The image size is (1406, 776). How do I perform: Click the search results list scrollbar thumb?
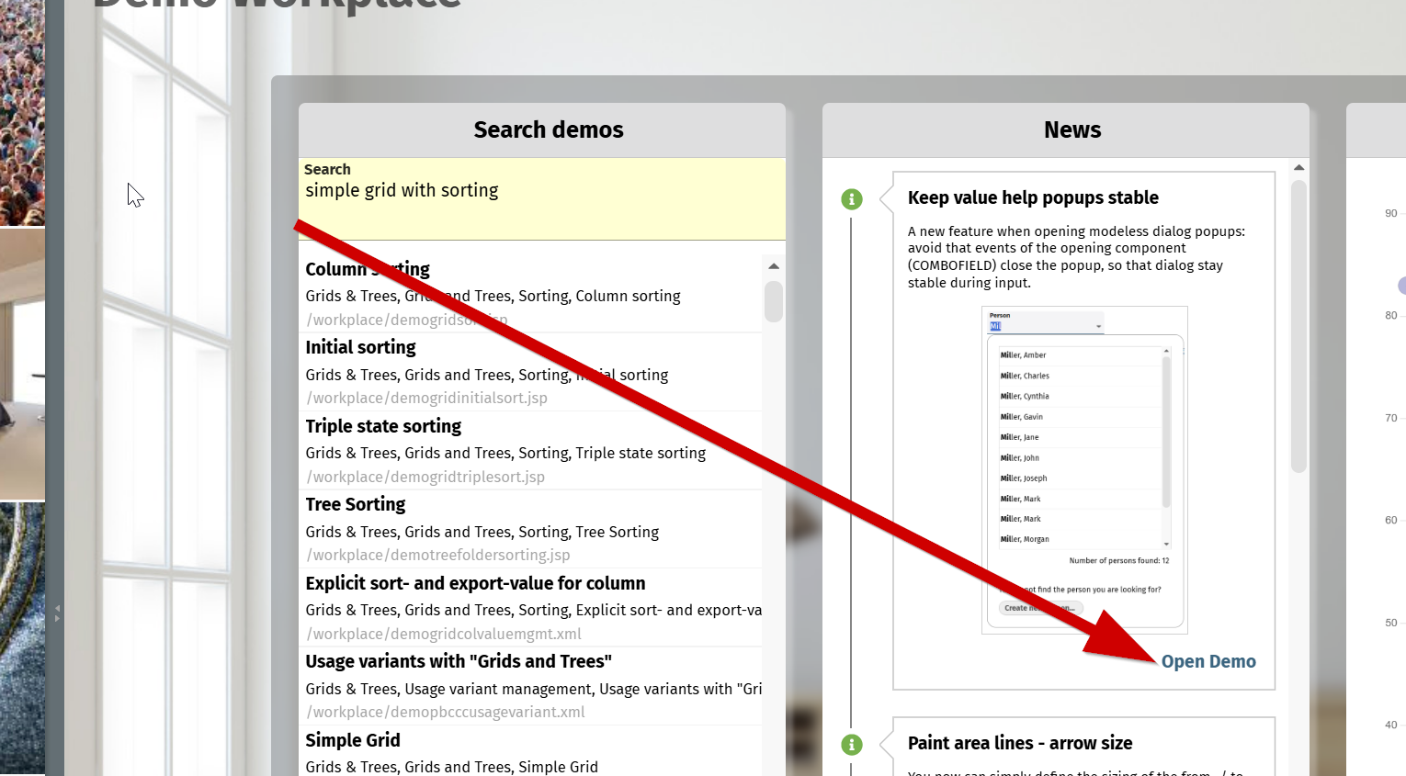click(774, 301)
